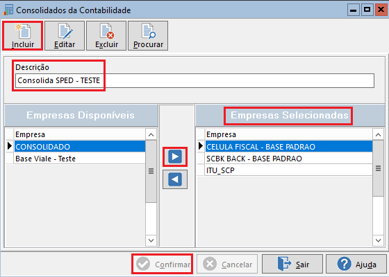Click the Sair exit door icon
389x277 pixels.
pyautogui.click(x=284, y=264)
